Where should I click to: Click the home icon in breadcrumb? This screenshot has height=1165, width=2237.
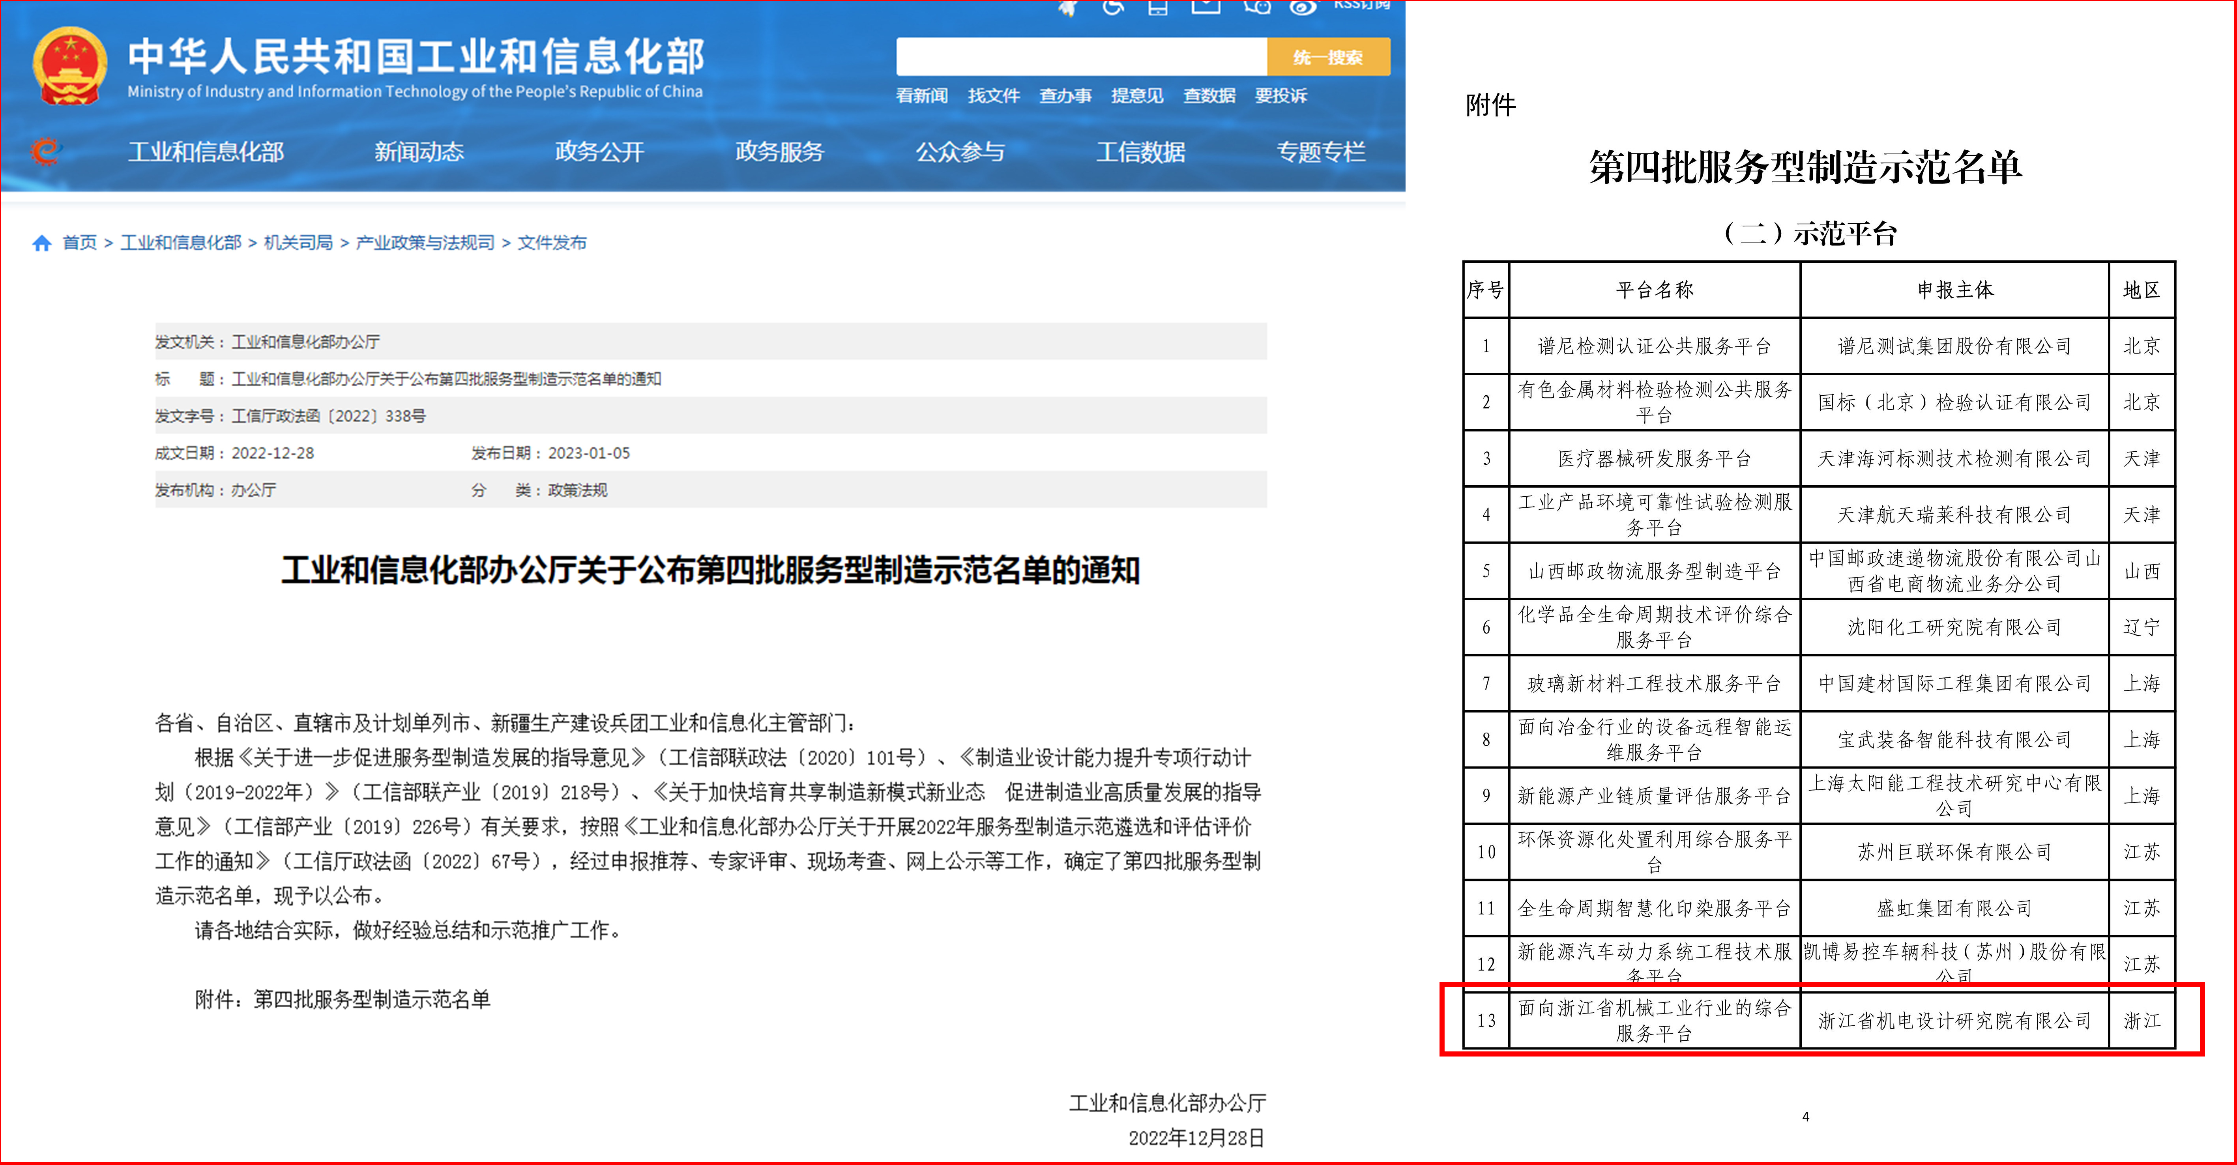[42, 243]
